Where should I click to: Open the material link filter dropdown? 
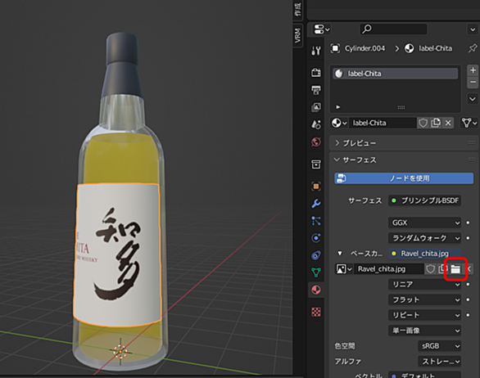click(x=469, y=123)
